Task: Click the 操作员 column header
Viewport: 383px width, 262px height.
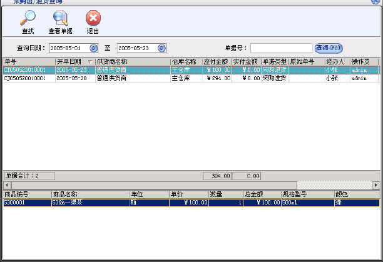Action: click(x=364, y=62)
